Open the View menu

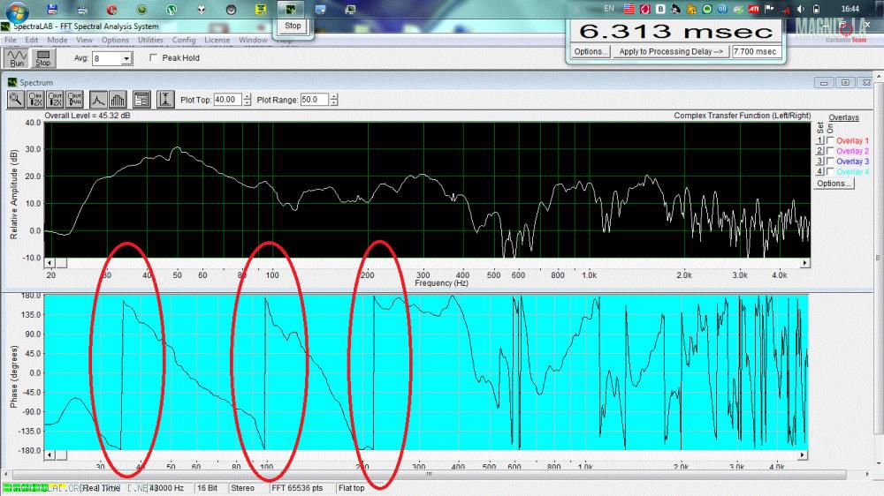84,40
